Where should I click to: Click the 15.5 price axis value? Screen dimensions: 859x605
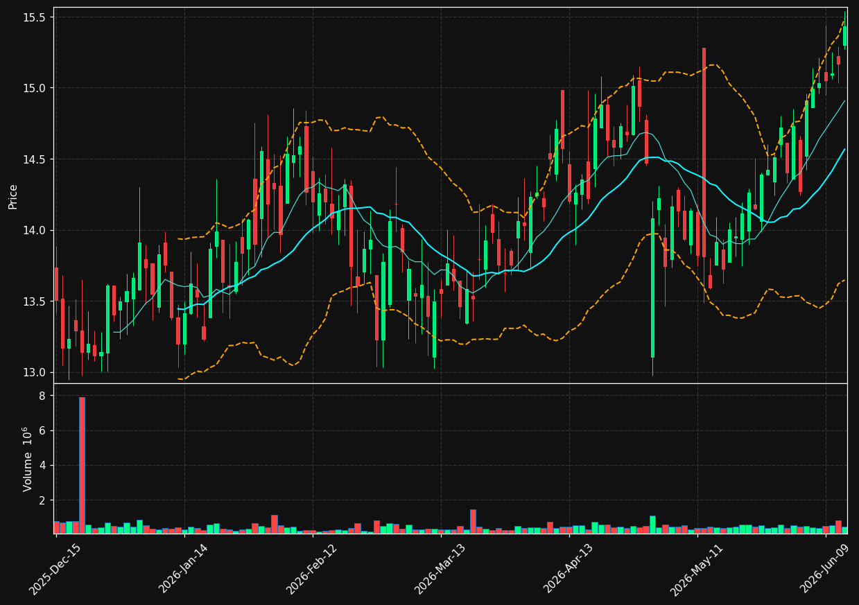click(x=35, y=17)
